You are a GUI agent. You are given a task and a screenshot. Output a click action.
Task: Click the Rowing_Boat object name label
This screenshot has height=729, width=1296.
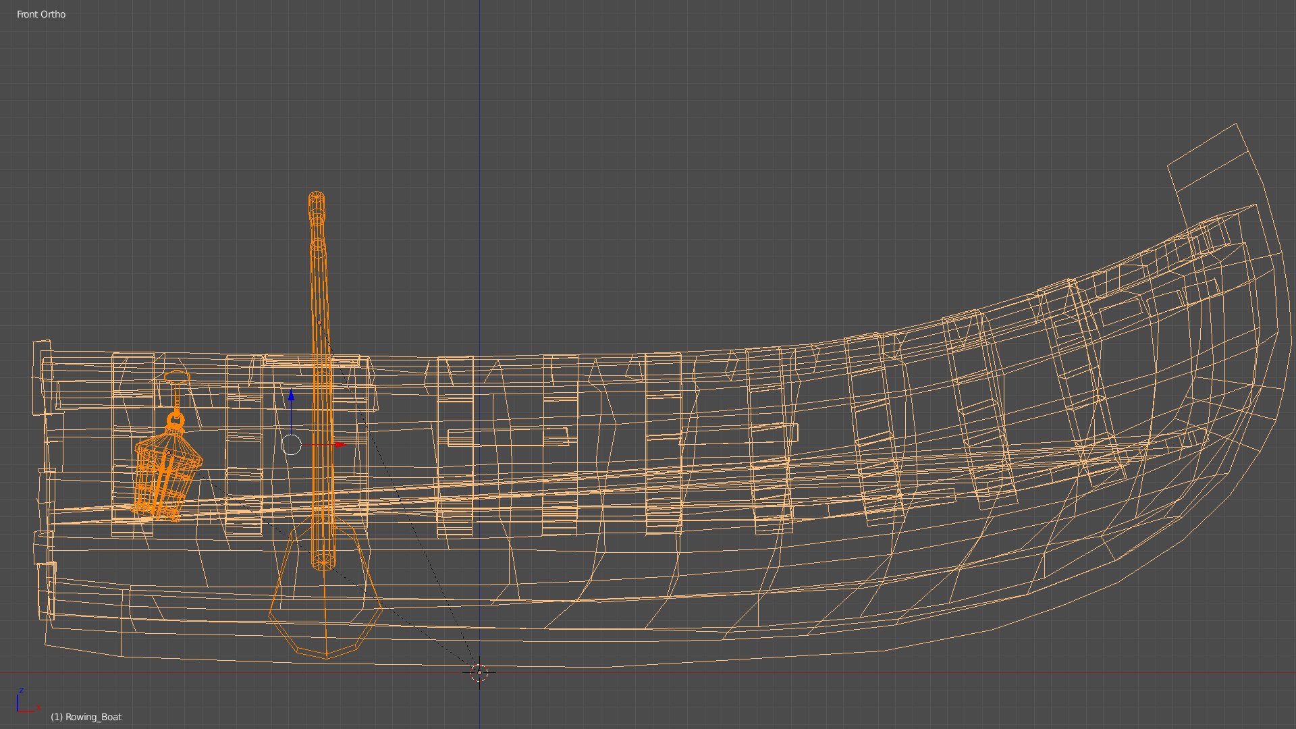click(86, 717)
